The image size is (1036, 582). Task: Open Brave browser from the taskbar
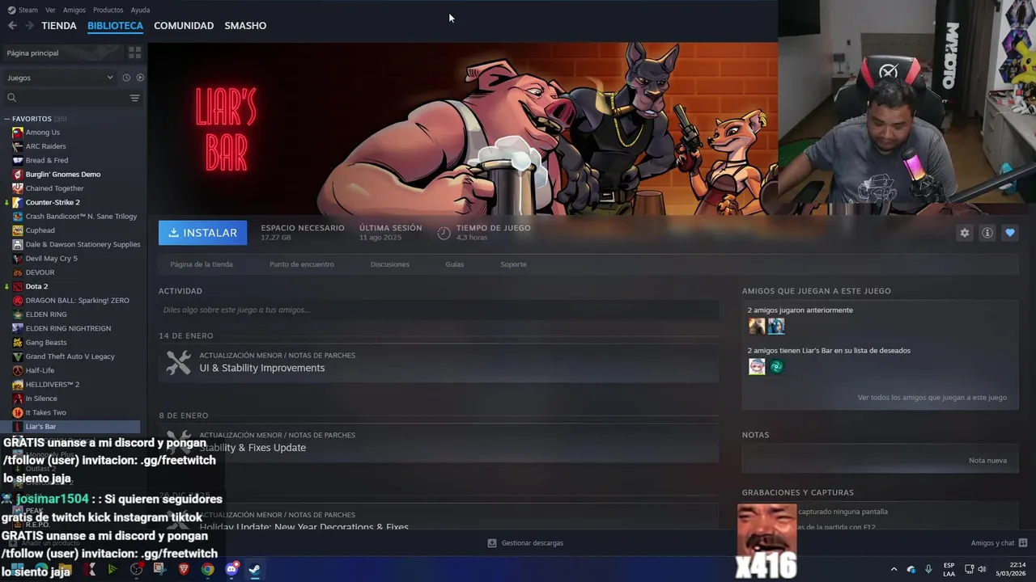pyautogui.click(x=184, y=569)
